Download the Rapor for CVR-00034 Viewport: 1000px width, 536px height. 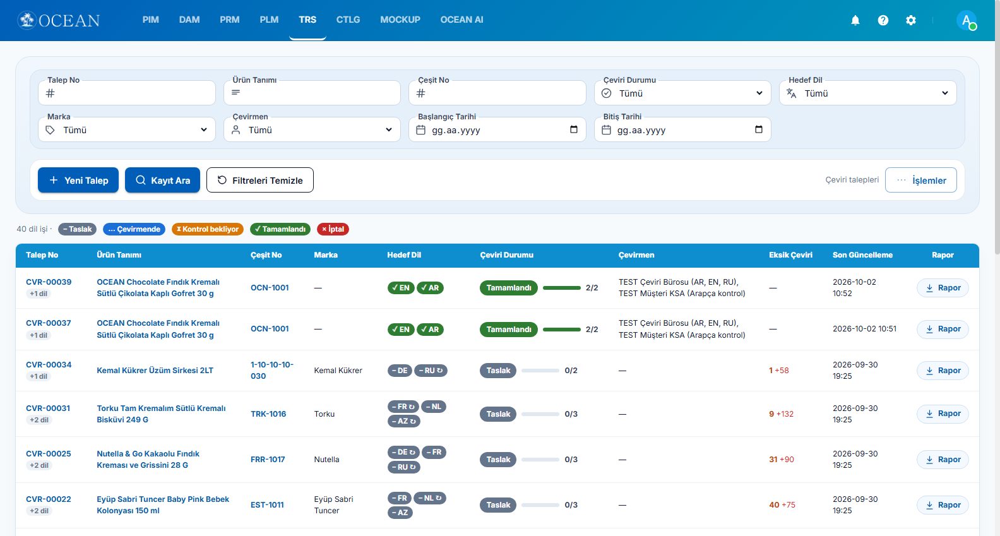[943, 371]
